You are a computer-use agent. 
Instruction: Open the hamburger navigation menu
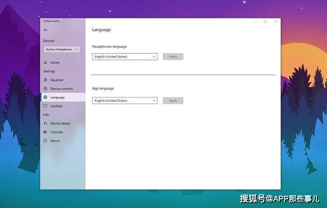45,30
